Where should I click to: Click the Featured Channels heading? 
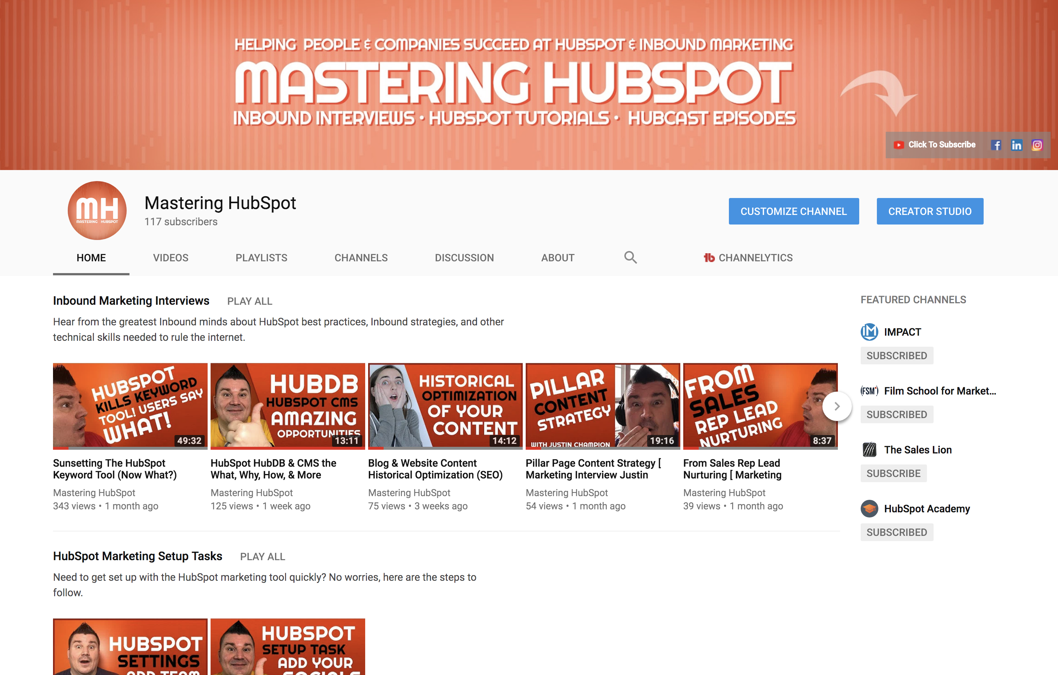point(913,300)
